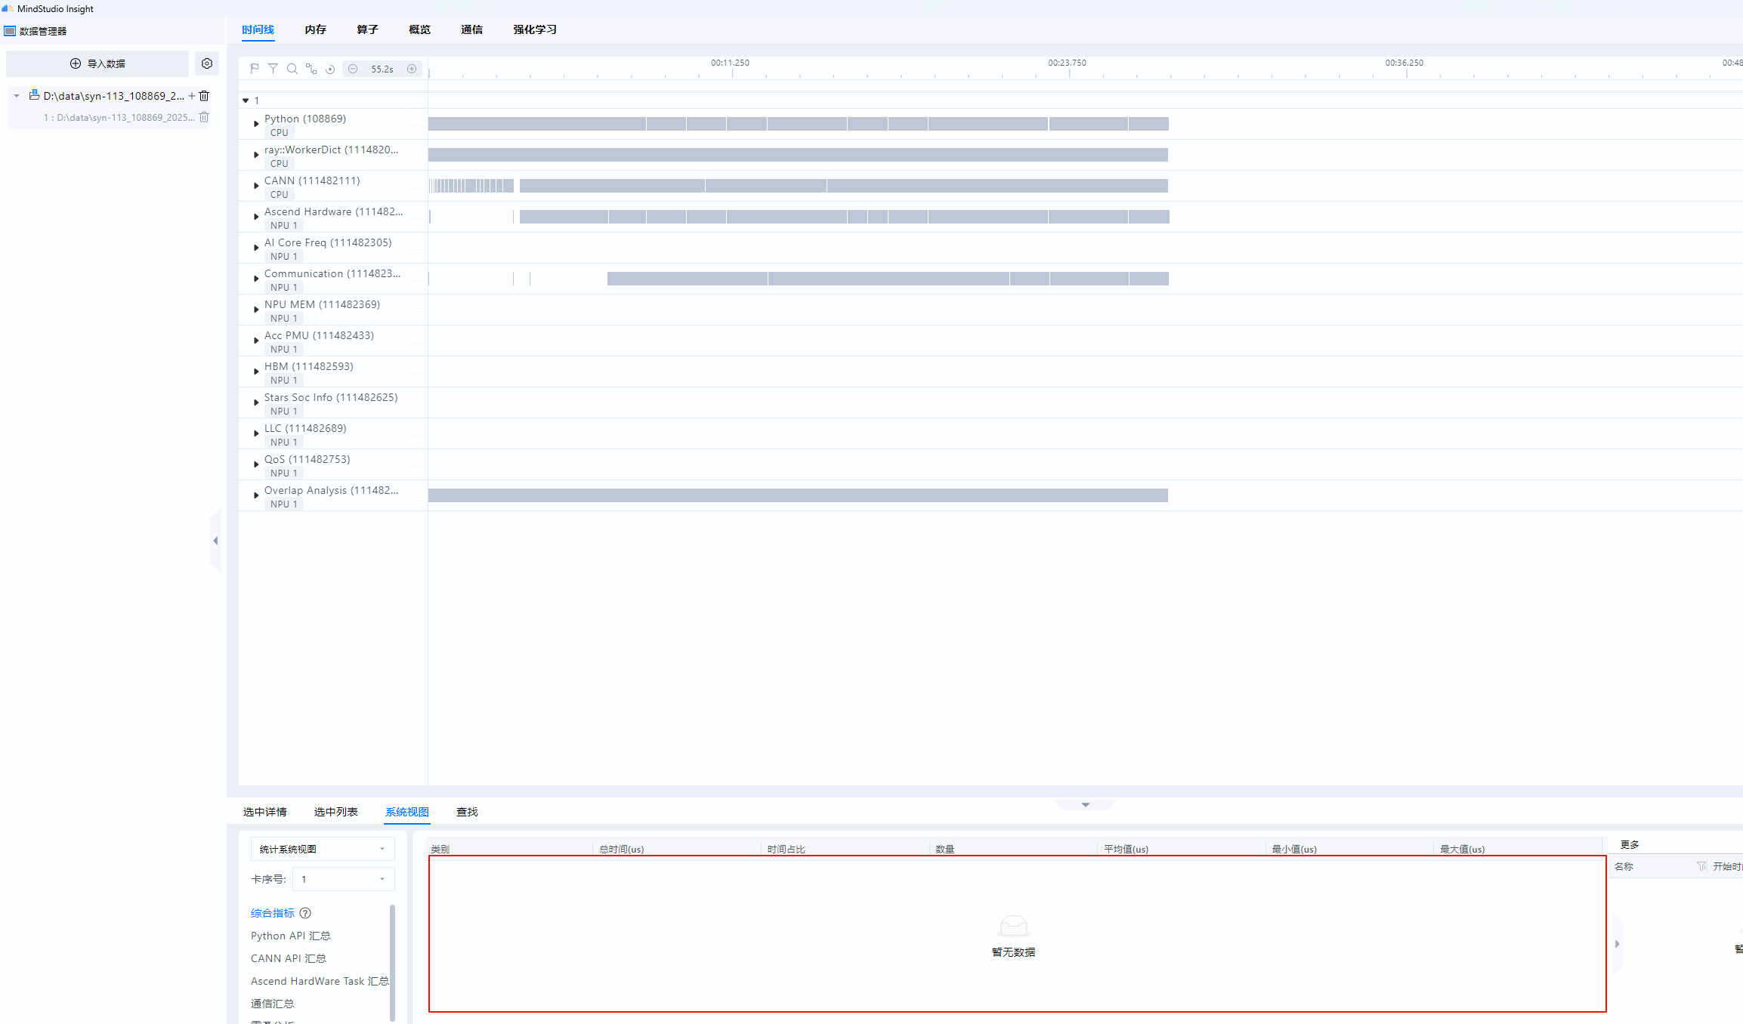Click the 导入数据 import button
This screenshot has width=1743, height=1024.
click(97, 63)
